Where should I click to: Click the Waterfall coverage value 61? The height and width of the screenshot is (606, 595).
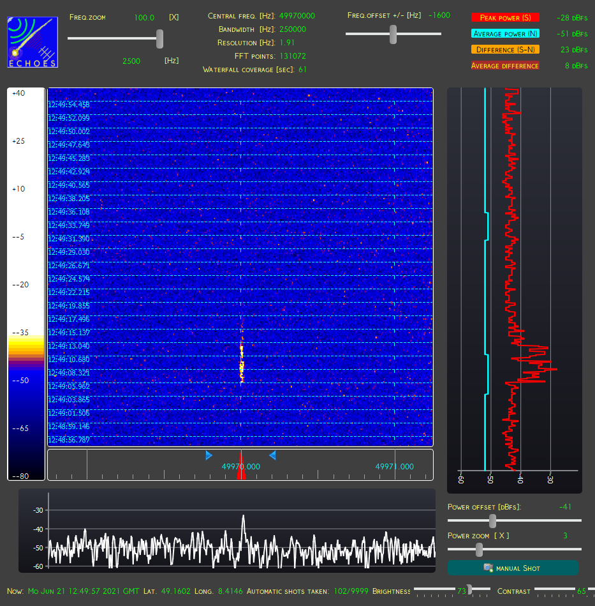(x=302, y=70)
